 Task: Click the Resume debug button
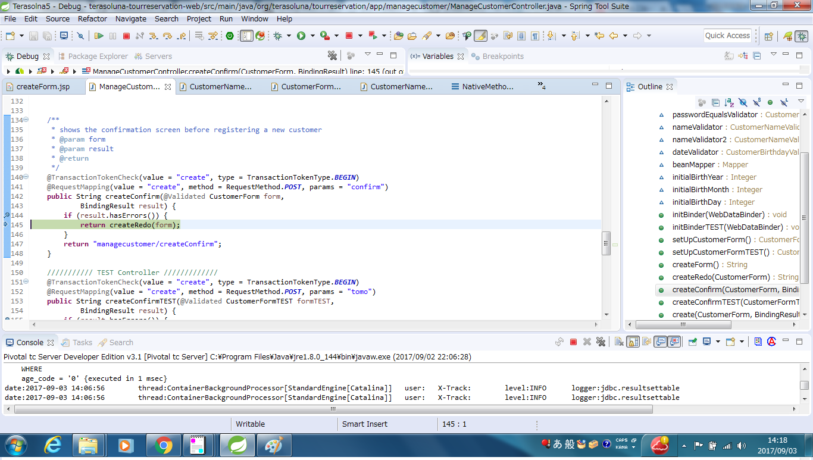pos(99,36)
